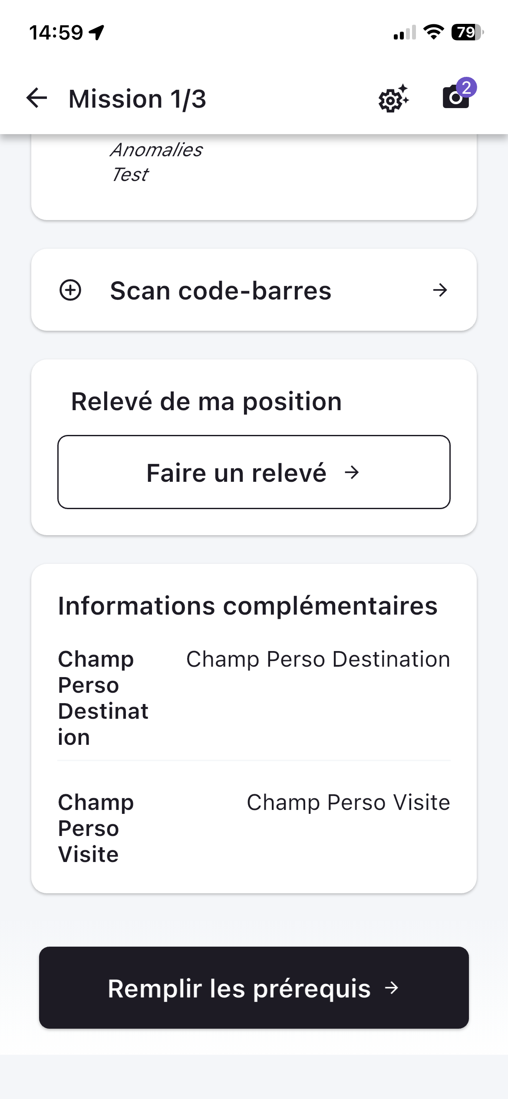The height and width of the screenshot is (1099, 508).
Task: Tap the arrow inside Faire un relevé
Action: [x=352, y=472]
